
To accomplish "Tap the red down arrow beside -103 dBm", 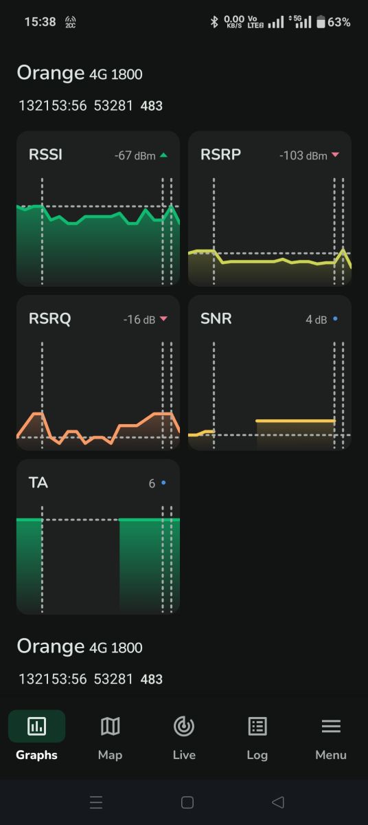I will point(335,155).
